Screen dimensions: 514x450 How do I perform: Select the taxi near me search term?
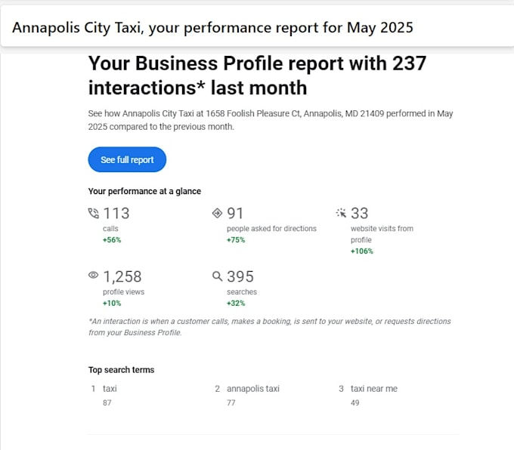(374, 389)
